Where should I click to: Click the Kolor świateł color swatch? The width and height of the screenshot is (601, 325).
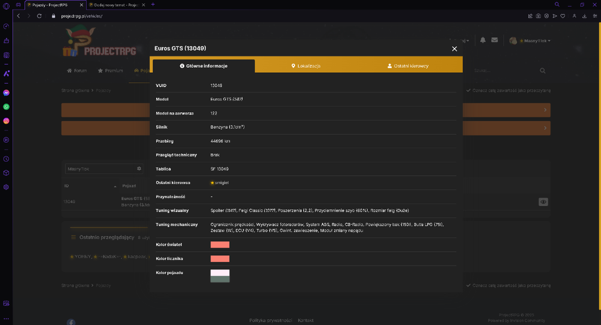220,245
